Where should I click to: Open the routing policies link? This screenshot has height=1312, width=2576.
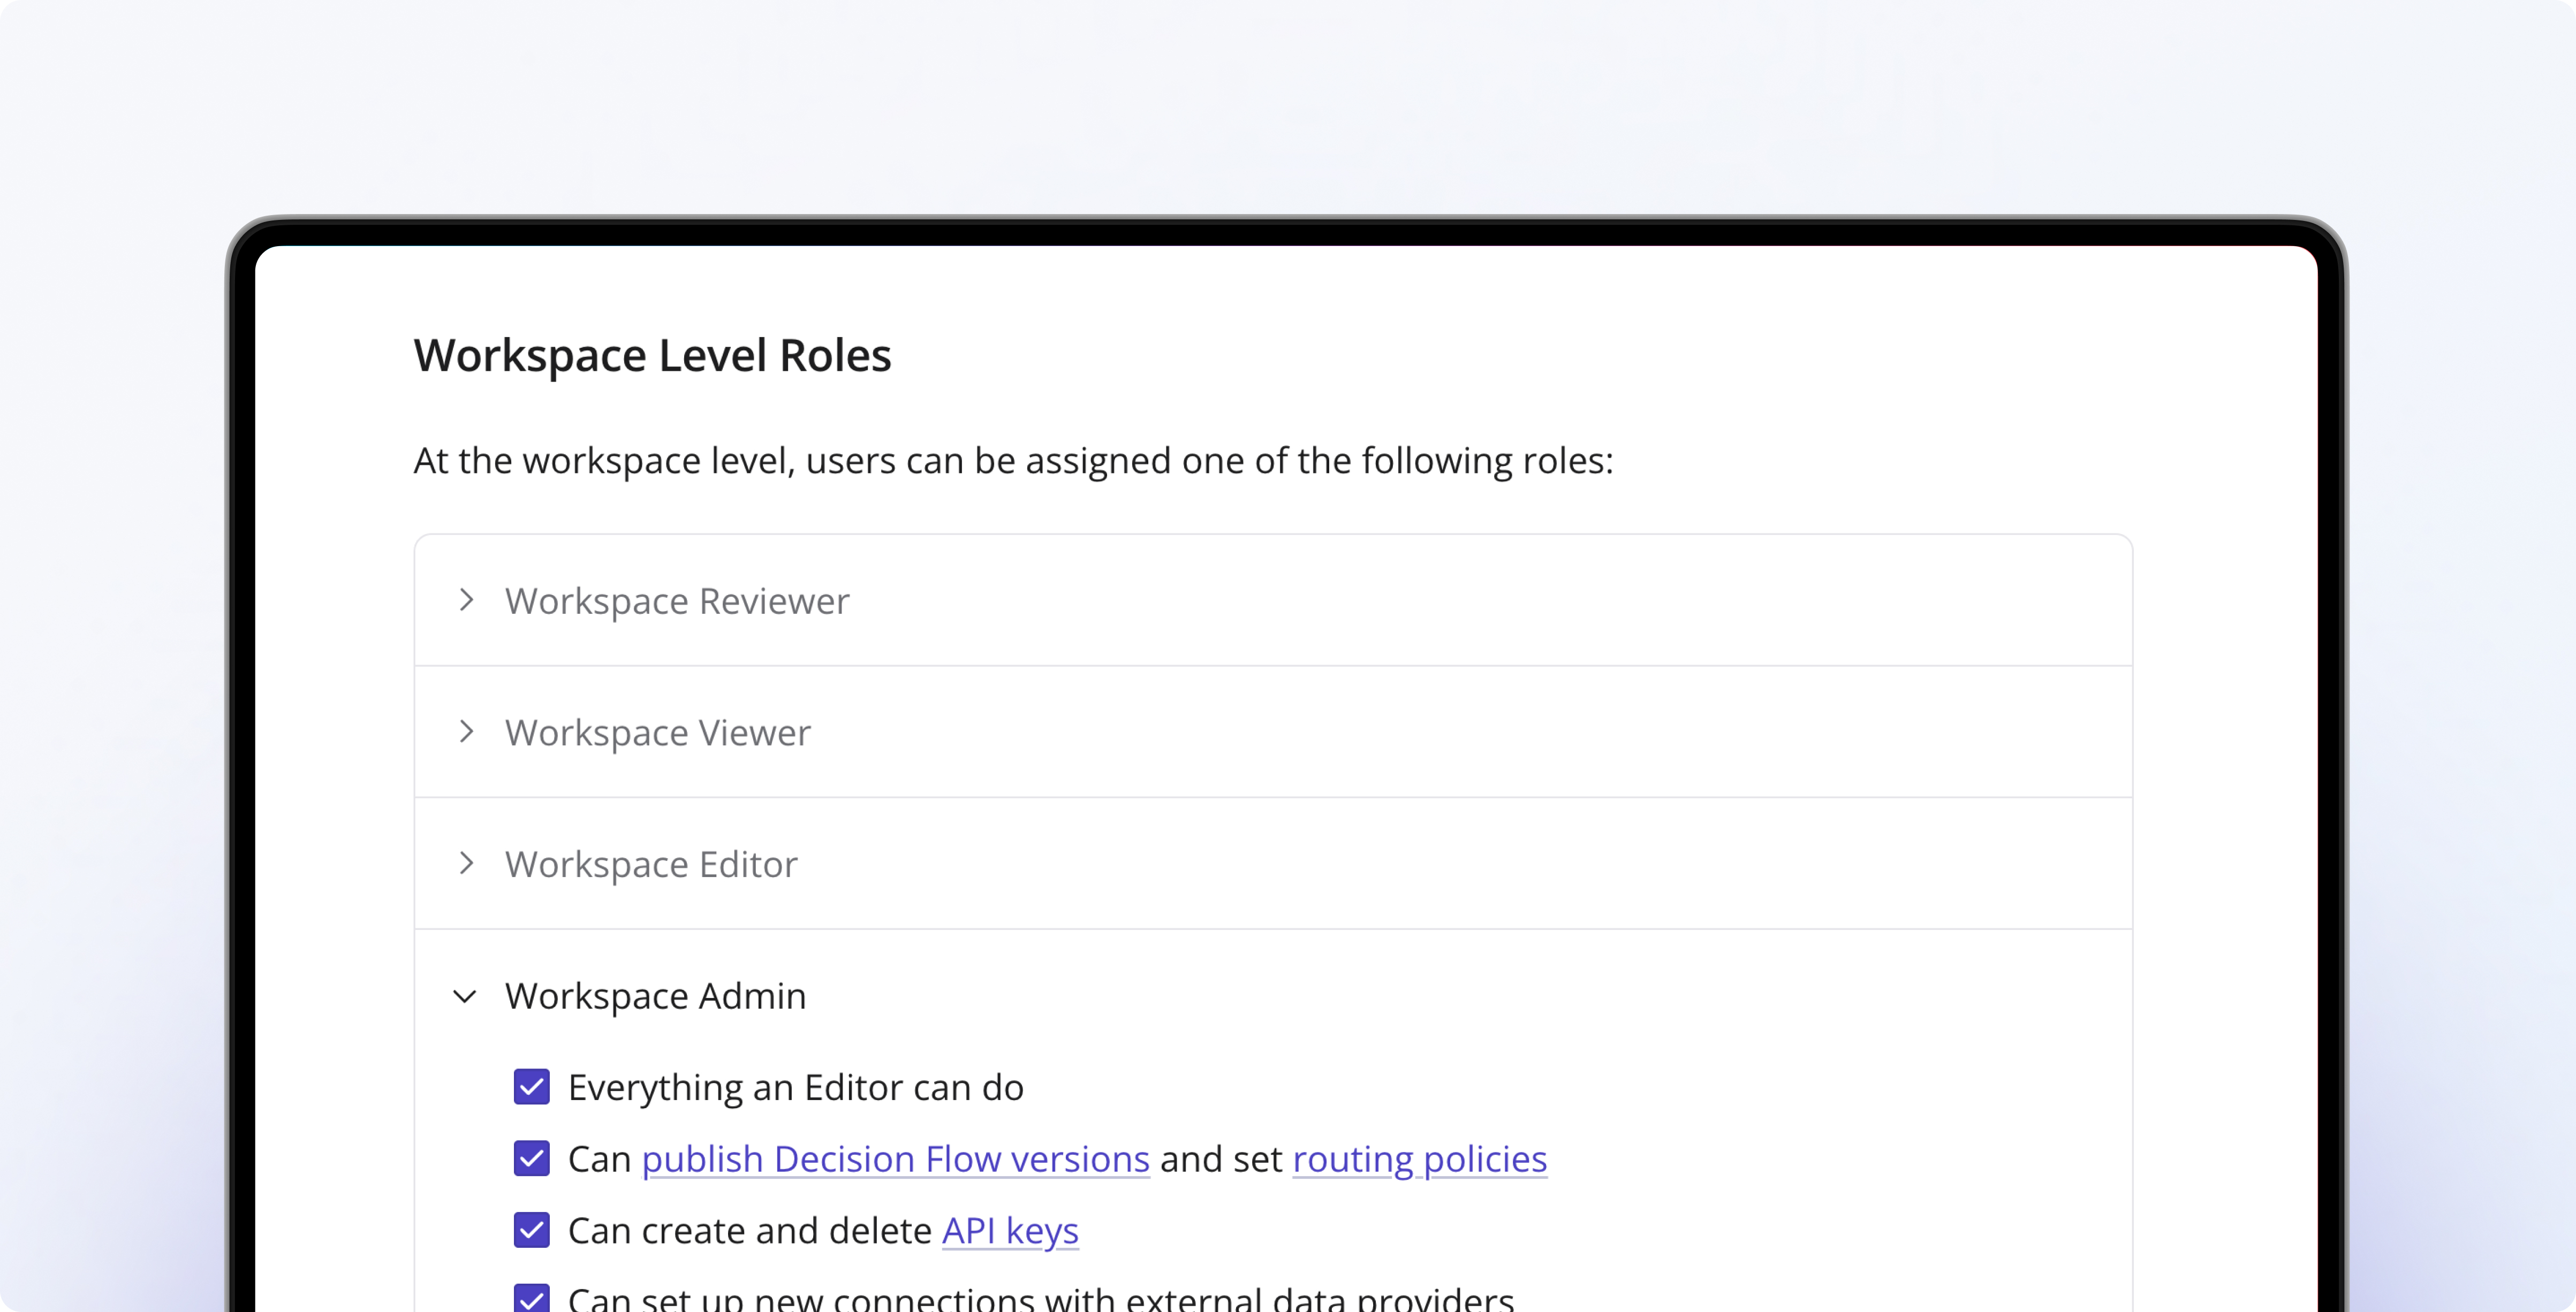[x=1419, y=1159]
